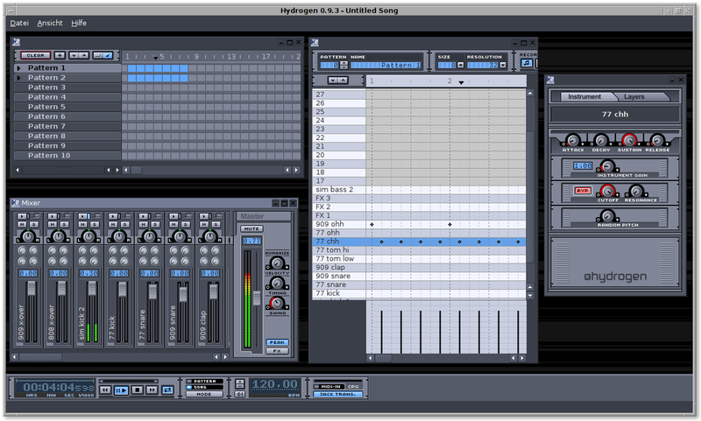
Task: Click the record notes button in pattern editor
Action: click(x=527, y=64)
